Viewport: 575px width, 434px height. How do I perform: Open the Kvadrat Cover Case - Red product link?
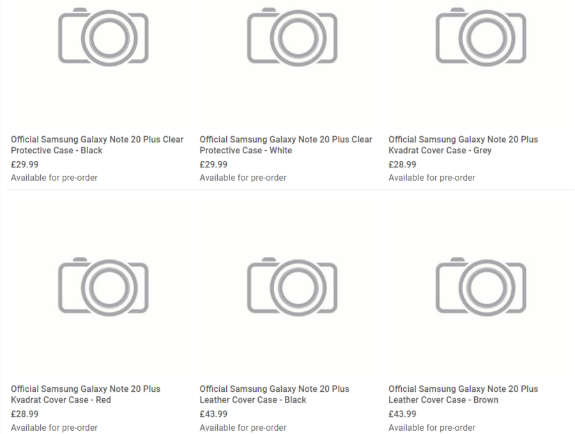coord(86,394)
